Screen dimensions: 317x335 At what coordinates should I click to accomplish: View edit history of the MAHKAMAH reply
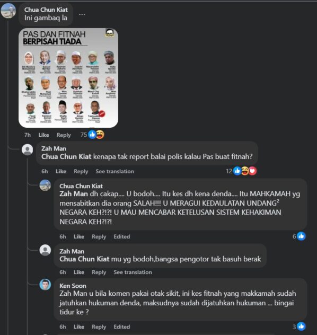tap(122, 237)
